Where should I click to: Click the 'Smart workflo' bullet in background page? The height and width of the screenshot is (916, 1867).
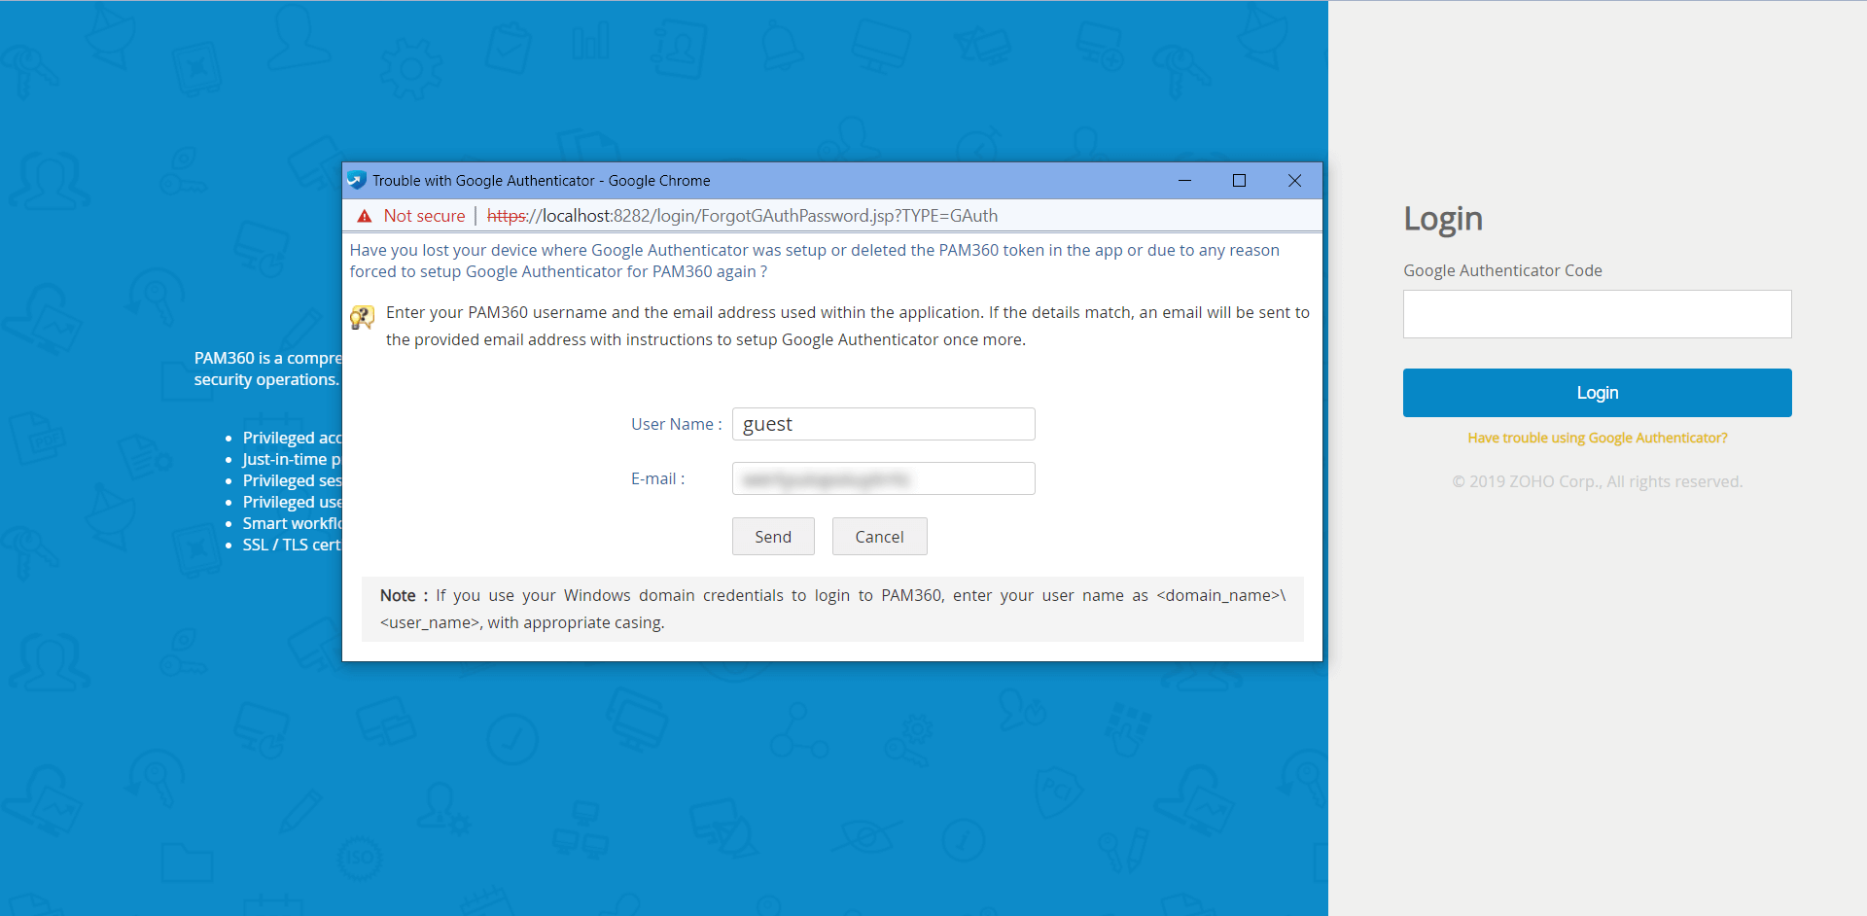(x=292, y=524)
